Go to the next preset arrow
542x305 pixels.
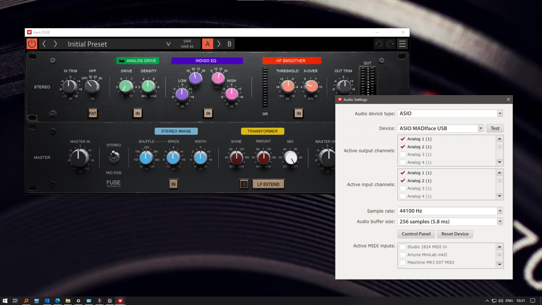[x=55, y=44]
